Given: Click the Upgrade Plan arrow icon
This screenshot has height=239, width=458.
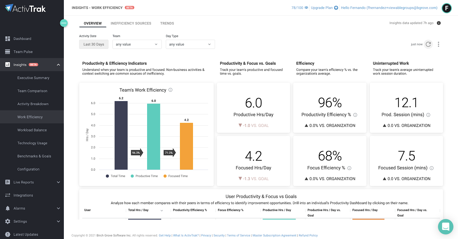Looking at the screenshot, I should (x=336, y=8).
